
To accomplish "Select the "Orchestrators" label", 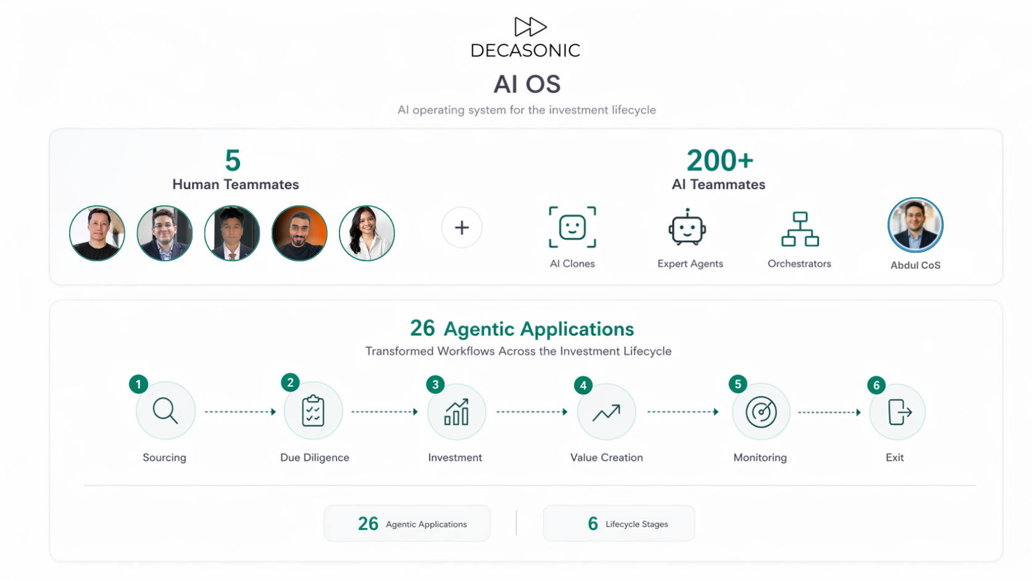I will pyautogui.click(x=799, y=264).
